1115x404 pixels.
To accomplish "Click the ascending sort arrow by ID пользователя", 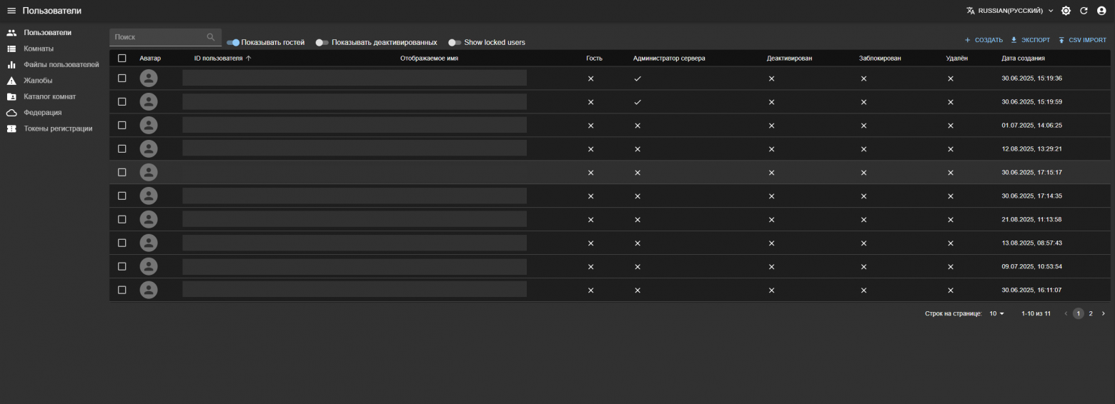I will pos(249,59).
